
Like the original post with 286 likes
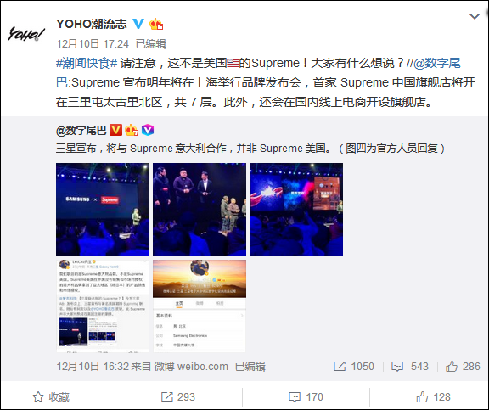click(463, 367)
